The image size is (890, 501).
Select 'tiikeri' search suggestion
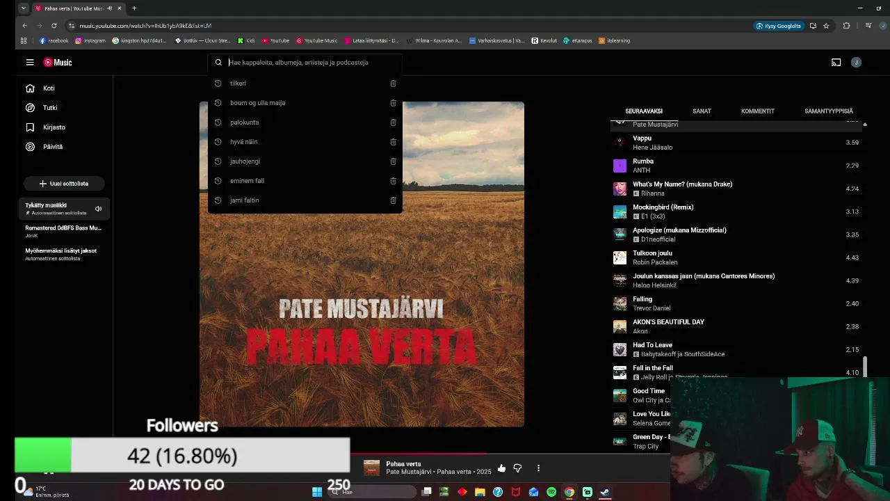point(238,83)
